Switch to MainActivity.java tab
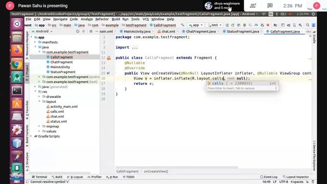 pyautogui.click(x=137, y=32)
